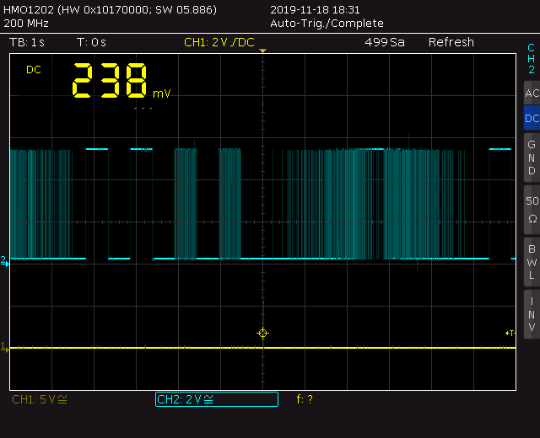The width and height of the screenshot is (540, 438).
Task: Click the trigger level T marker
Action: coord(510,333)
